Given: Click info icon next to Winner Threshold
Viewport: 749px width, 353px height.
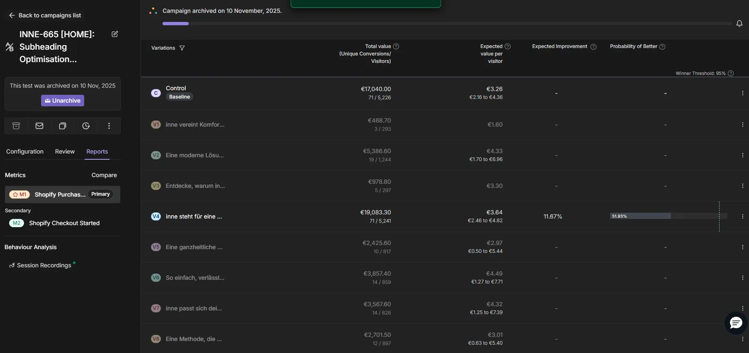Looking at the screenshot, I should 731,73.
